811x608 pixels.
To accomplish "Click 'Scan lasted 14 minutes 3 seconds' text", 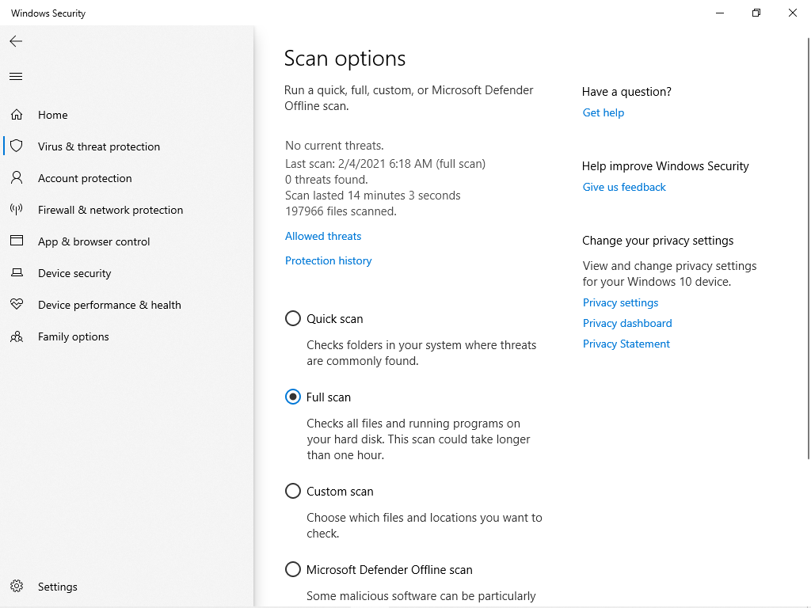I will point(372,196).
